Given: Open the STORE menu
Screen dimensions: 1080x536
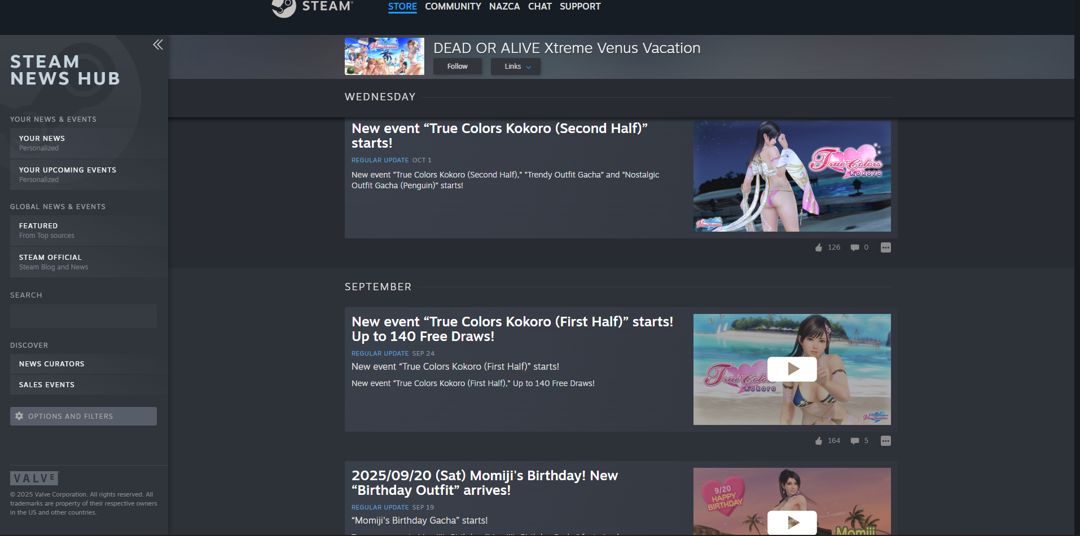Looking at the screenshot, I should pyautogui.click(x=402, y=7).
